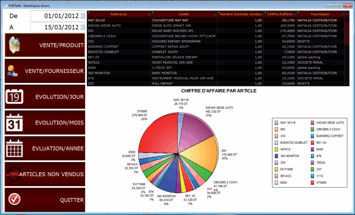Click the search icon in Reference column header

[149, 14]
